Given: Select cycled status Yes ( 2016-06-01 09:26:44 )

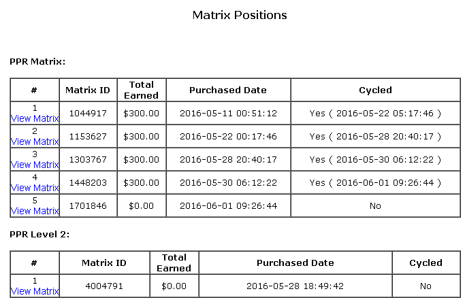Looking at the screenshot, I should click(x=375, y=183).
